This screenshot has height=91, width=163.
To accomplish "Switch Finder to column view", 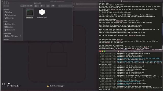I will click(28, 6).
